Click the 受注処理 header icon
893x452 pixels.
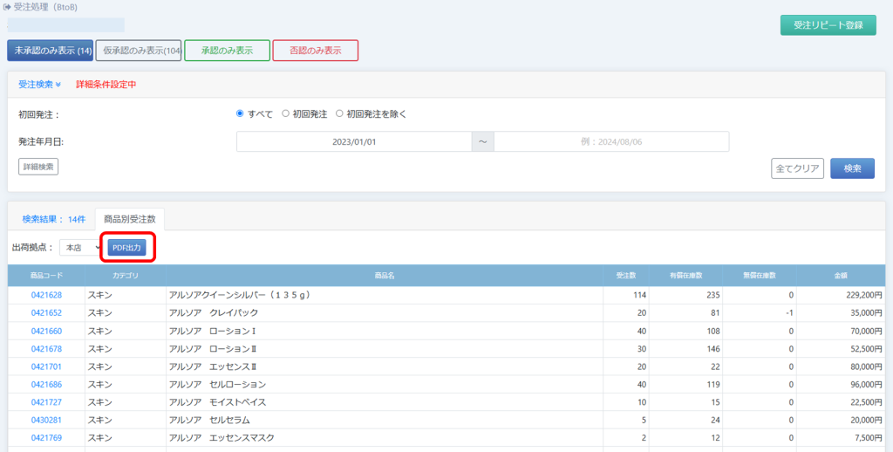(9, 7)
